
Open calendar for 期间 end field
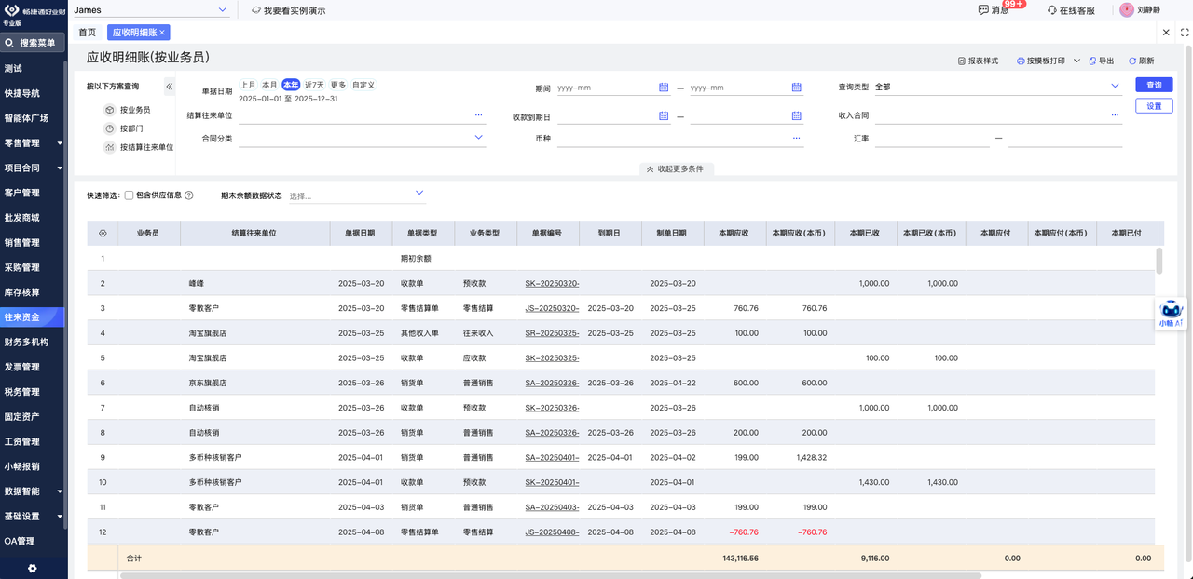tap(797, 88)
